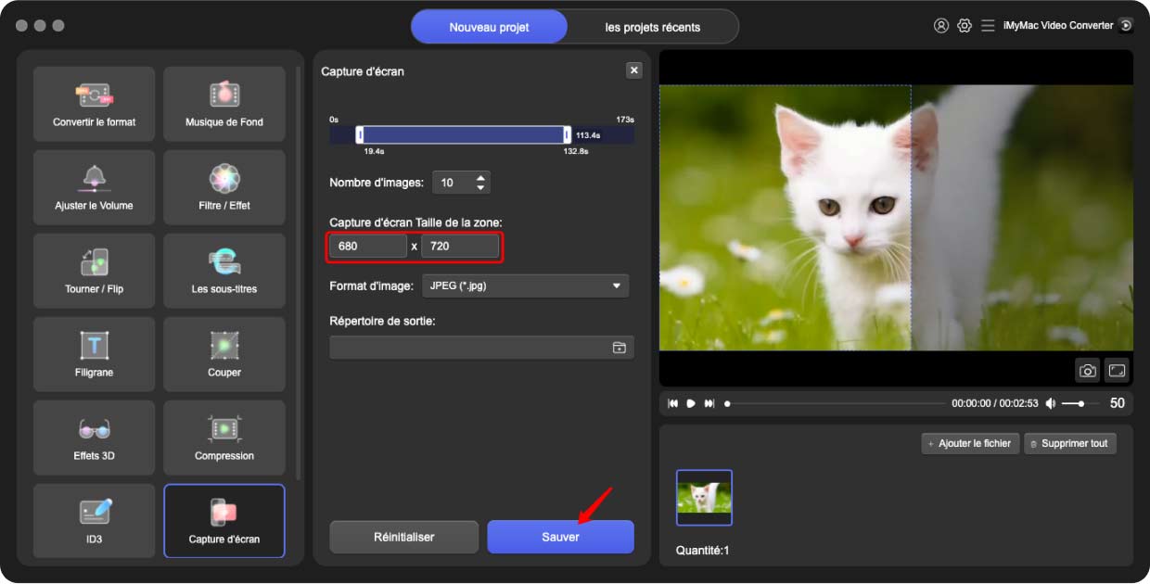Select the Musique de Fond tool

tap(224, 104)
